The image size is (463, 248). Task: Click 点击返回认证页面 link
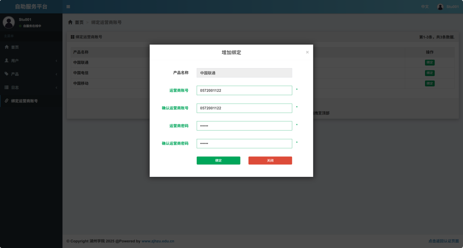click(443, 241)
